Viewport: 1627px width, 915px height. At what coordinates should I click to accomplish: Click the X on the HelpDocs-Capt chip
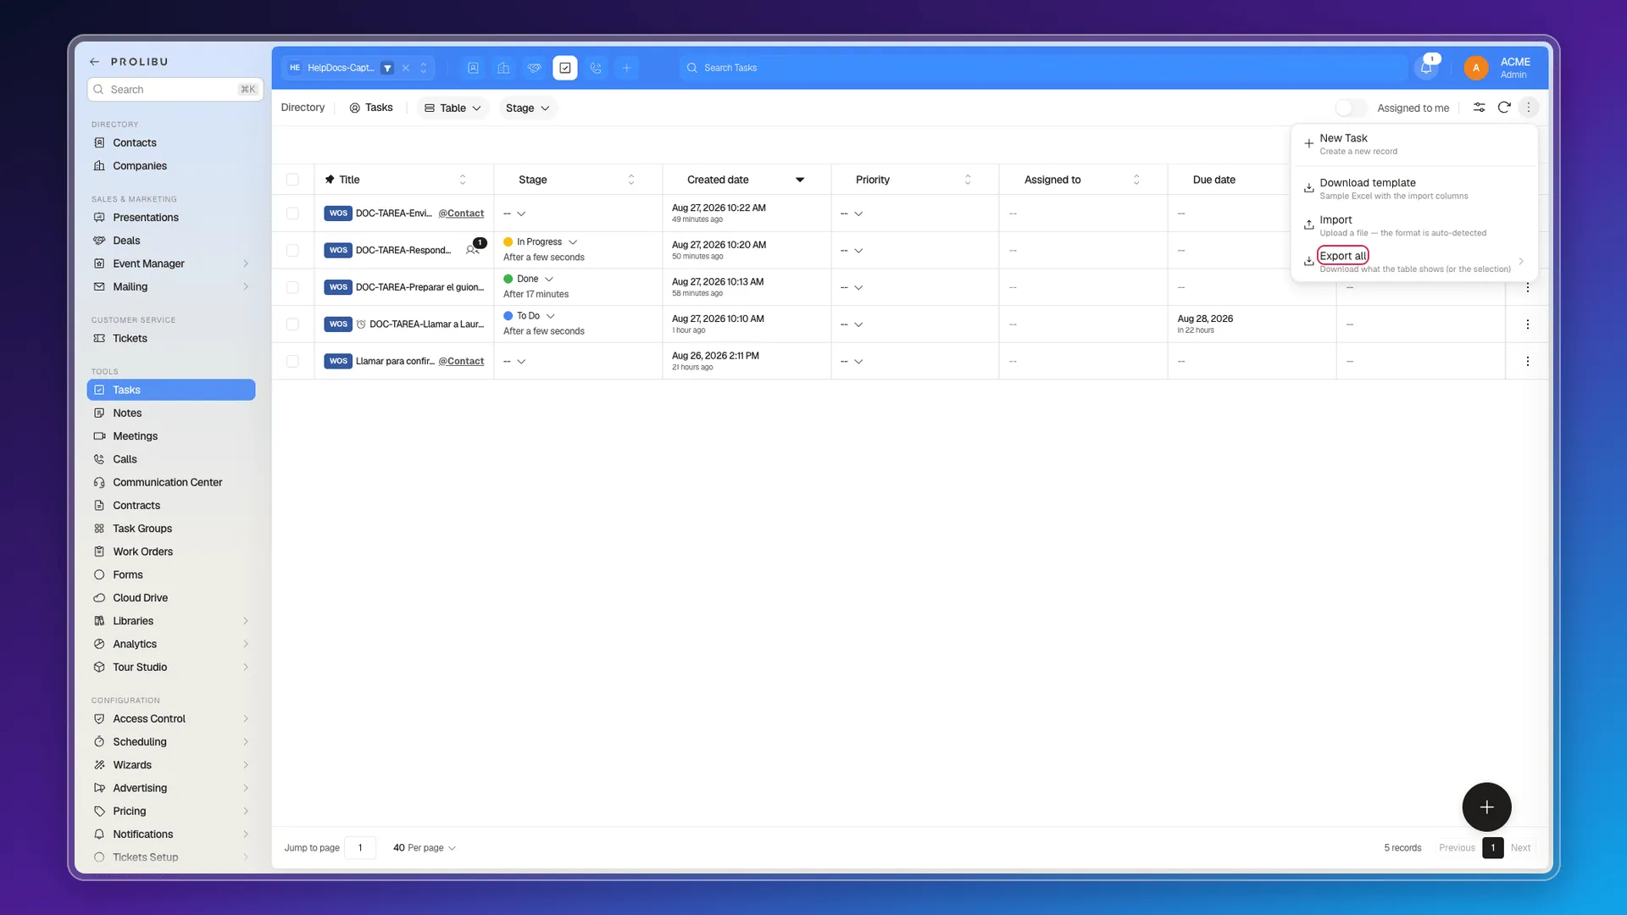pyautogui.click(x=406, y=68)
